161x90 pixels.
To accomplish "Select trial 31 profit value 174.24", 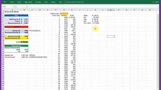I will click(x=72, y=74).
